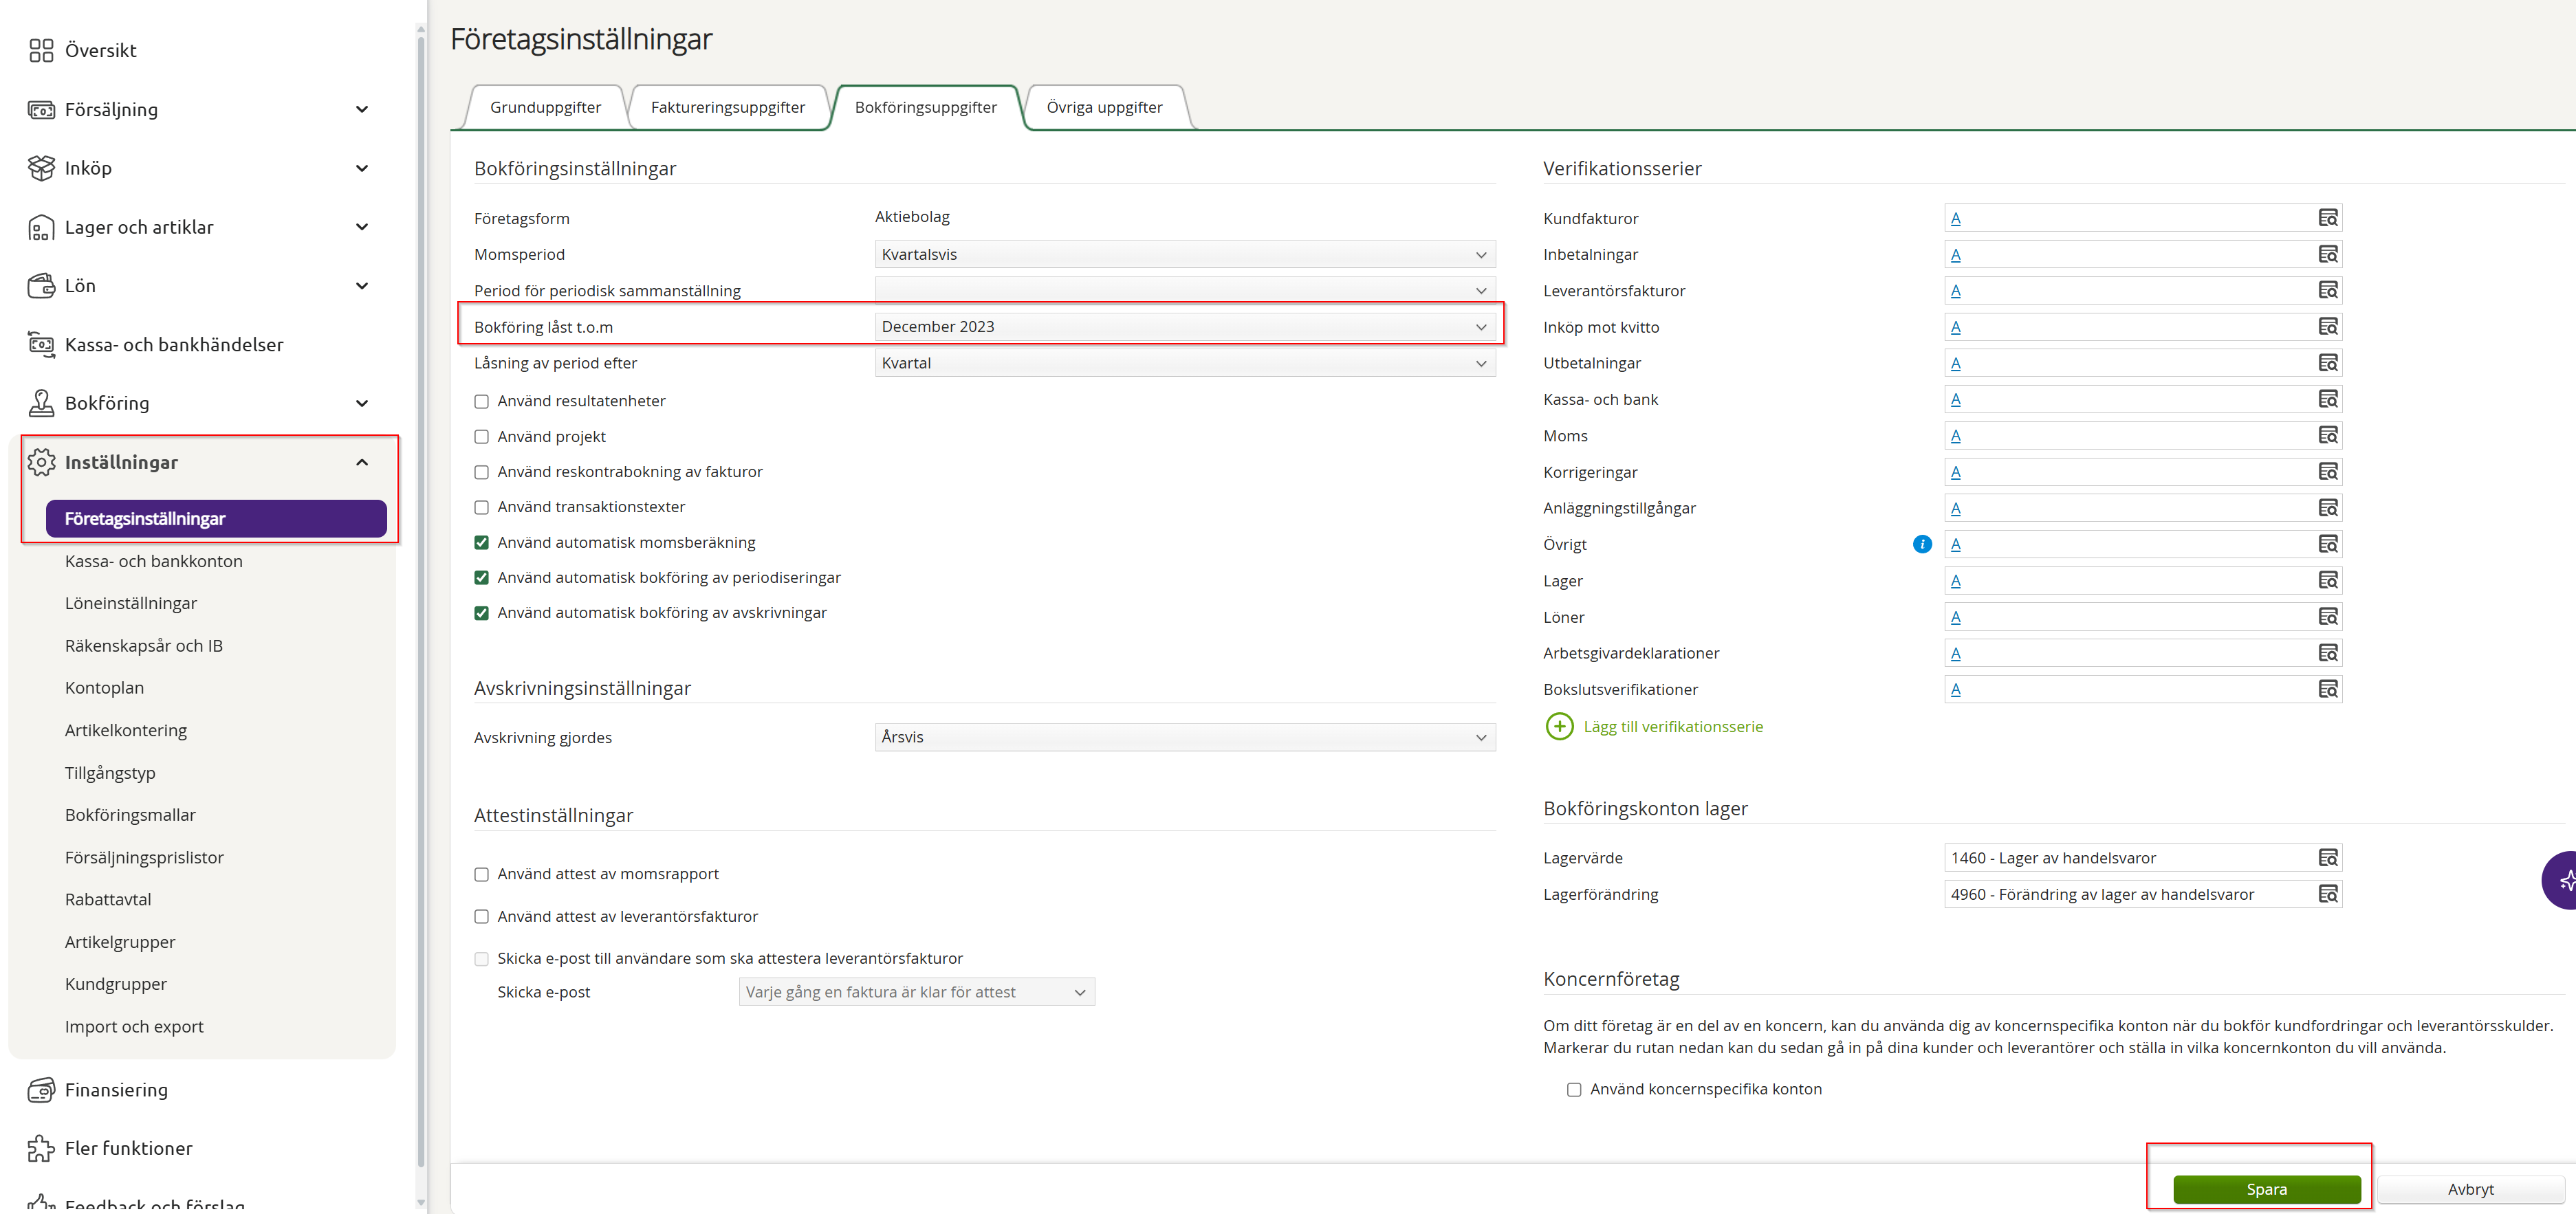The width and height of the screenshot is (2576, 1214).
Task: Click the Bokföring stamp icon
Action: pos(41,403)
